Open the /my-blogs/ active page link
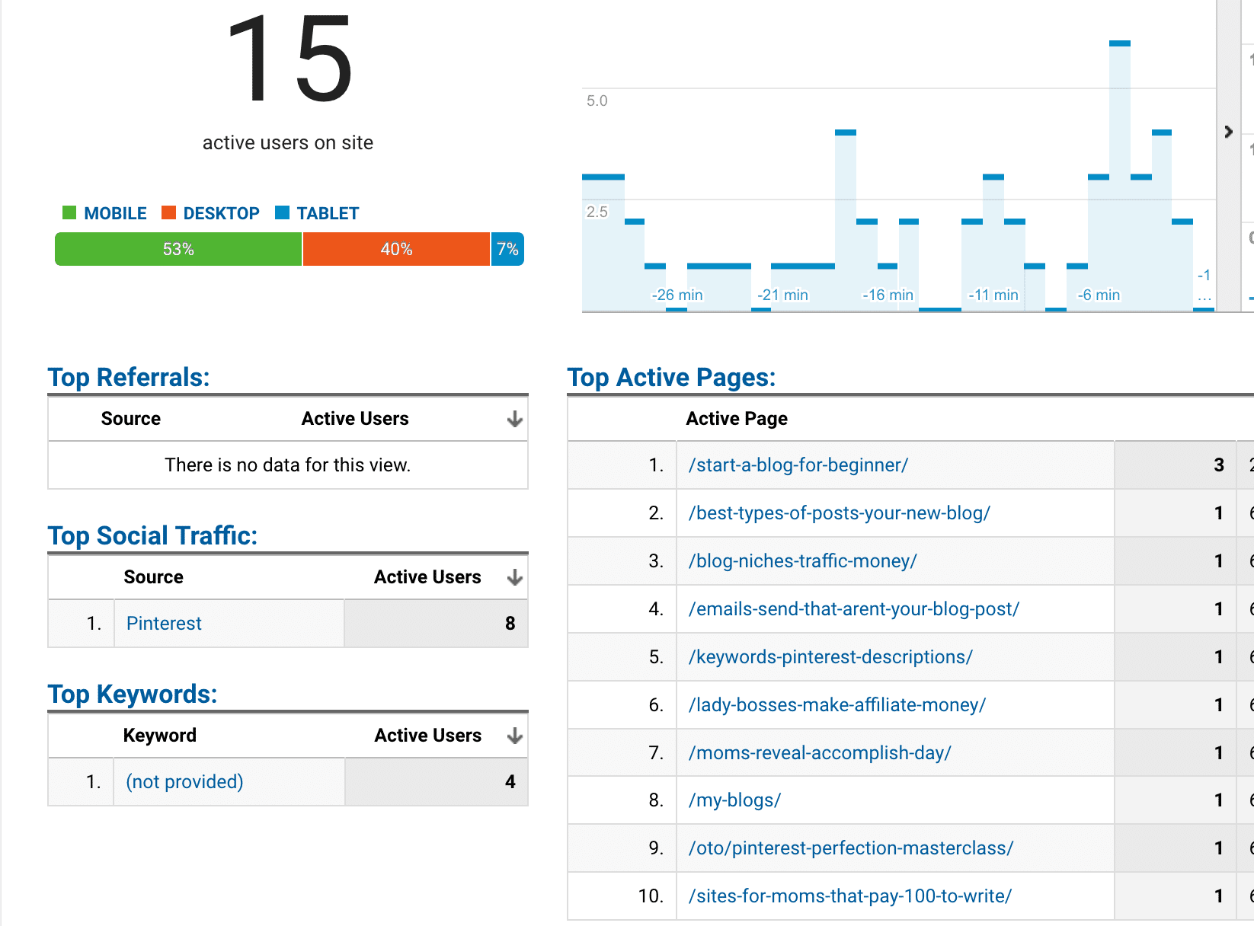 point(734,800)
